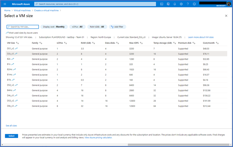Open the notifications bell

[x=175, y=4]
